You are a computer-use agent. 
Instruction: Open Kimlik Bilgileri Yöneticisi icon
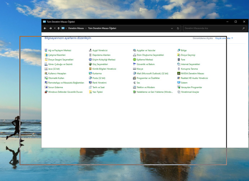pyautogui.click(x=90, y=69)
